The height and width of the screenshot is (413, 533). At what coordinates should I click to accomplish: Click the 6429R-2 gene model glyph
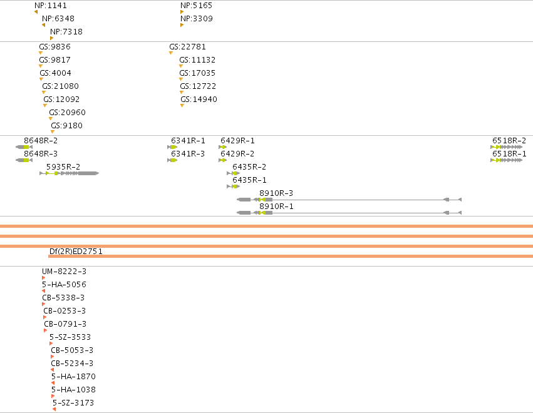[222, 160]
